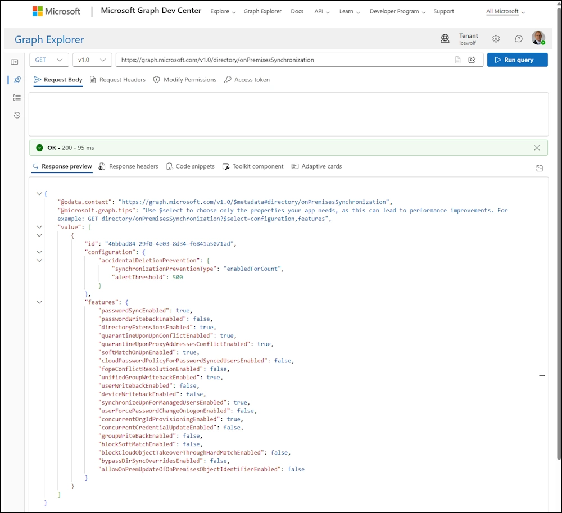Open the GET method dropdown
This screenshot has width=562, height=513.
[x=49, y=60]
